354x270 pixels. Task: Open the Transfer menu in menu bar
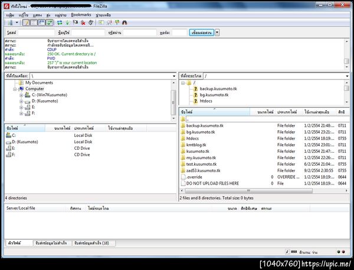48,15
